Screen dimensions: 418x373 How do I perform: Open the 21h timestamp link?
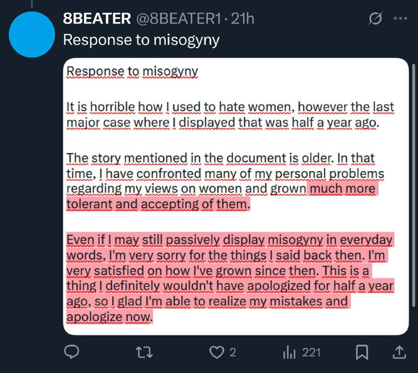pos(242,19)
